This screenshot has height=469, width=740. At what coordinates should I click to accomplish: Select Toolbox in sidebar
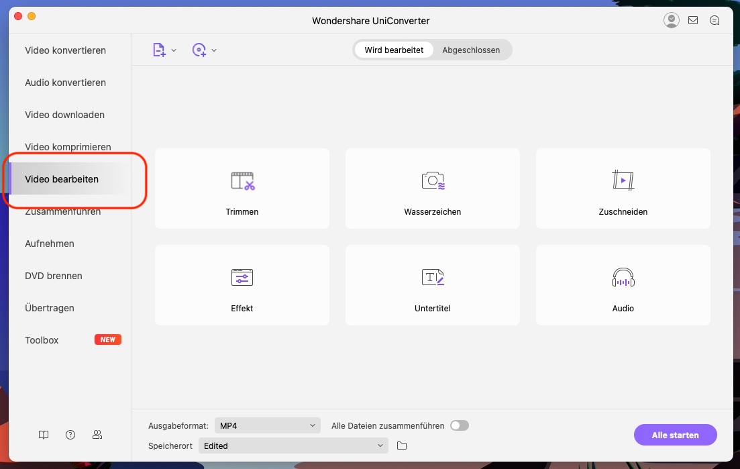pyautogui.click(x=70, y=340)
